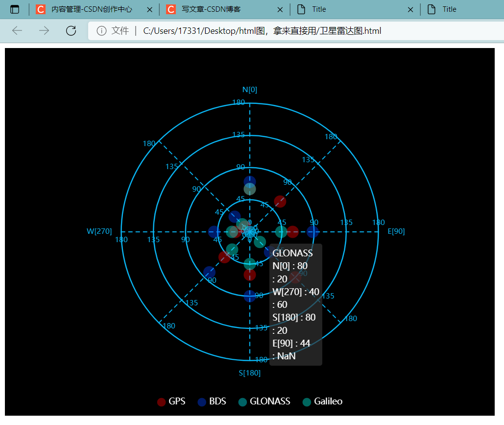Click the browser back arrow

point(17,30)
